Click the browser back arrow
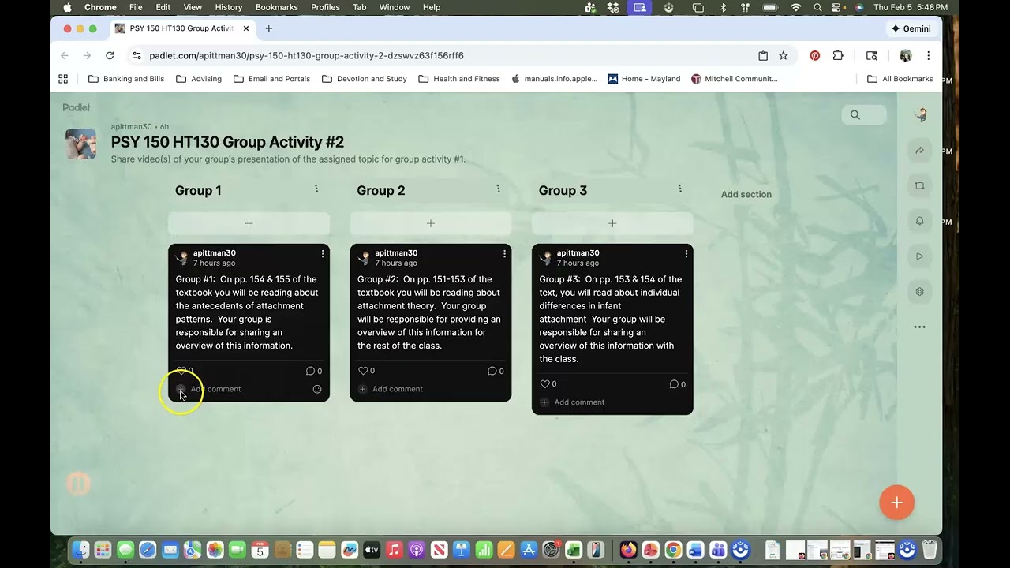1010x568 pixels. coord(65,56)
